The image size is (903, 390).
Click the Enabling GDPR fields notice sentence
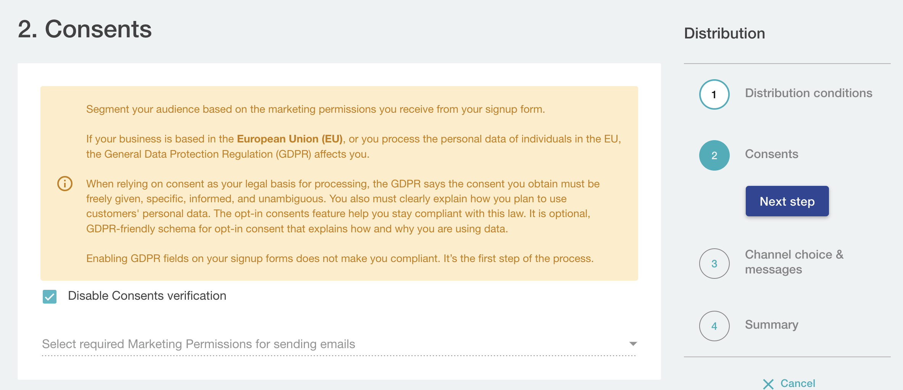[x=340, y=259]
